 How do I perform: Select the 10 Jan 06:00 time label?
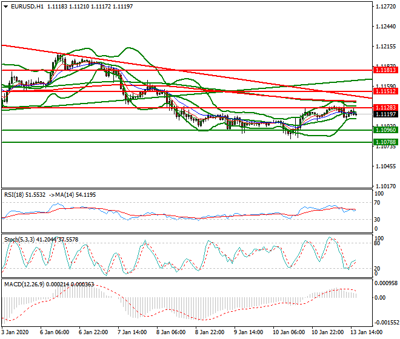[x=288, y=332]
